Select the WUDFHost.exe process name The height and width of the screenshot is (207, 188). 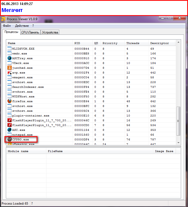click(x=23, y=97)
